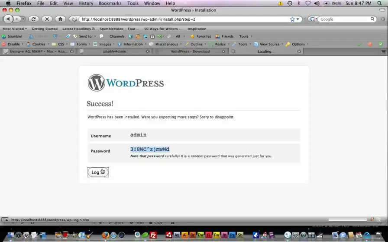Stop page loading with the X button
This screenshot has height=242, width=388.
click(47, 19)
